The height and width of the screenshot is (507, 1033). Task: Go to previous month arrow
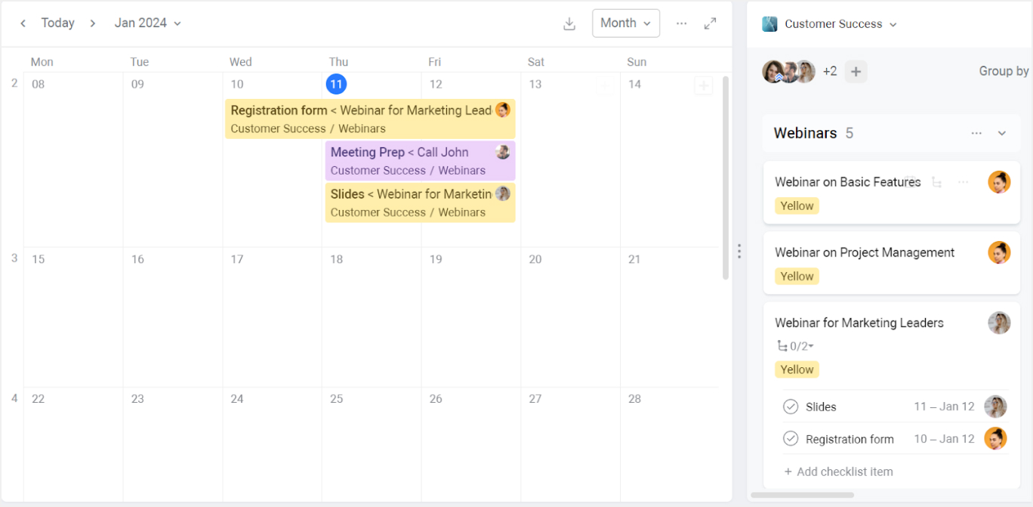tap(23, 23)
